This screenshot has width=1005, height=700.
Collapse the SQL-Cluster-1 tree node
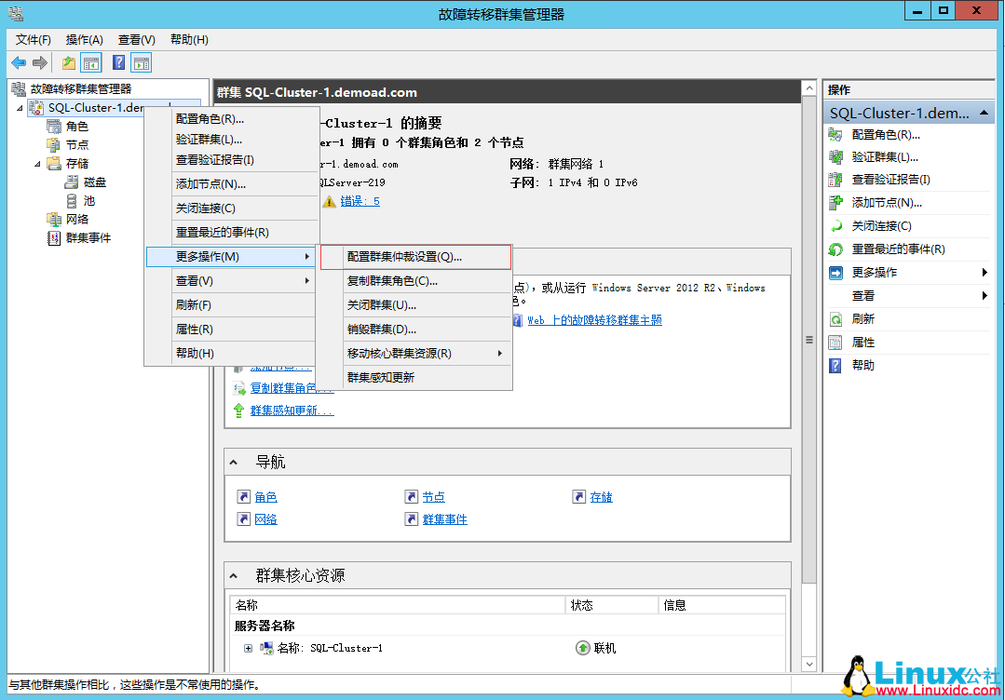pos(20,108)
